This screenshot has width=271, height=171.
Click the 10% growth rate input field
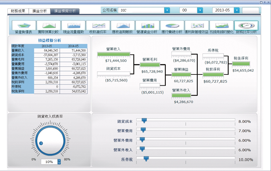[x=50, y=162]
